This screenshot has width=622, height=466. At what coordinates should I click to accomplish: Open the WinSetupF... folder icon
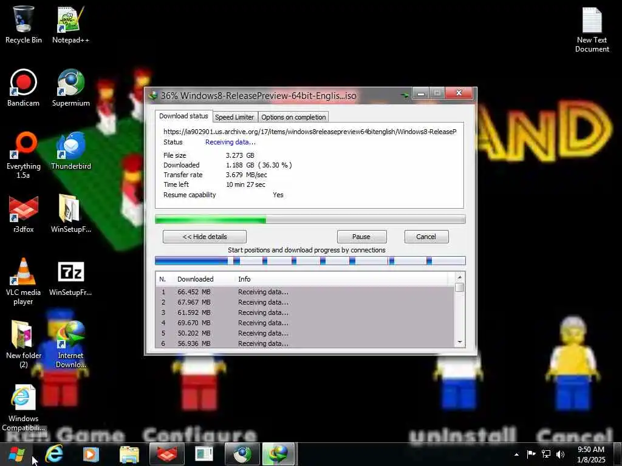(x=70, y=214)
